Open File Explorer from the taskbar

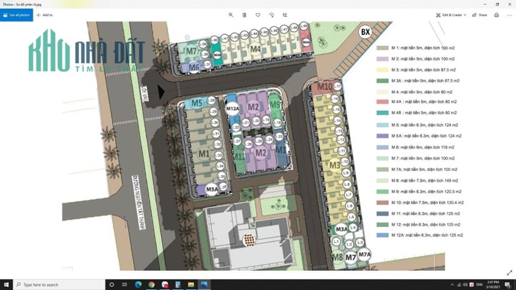pos(191,285)
